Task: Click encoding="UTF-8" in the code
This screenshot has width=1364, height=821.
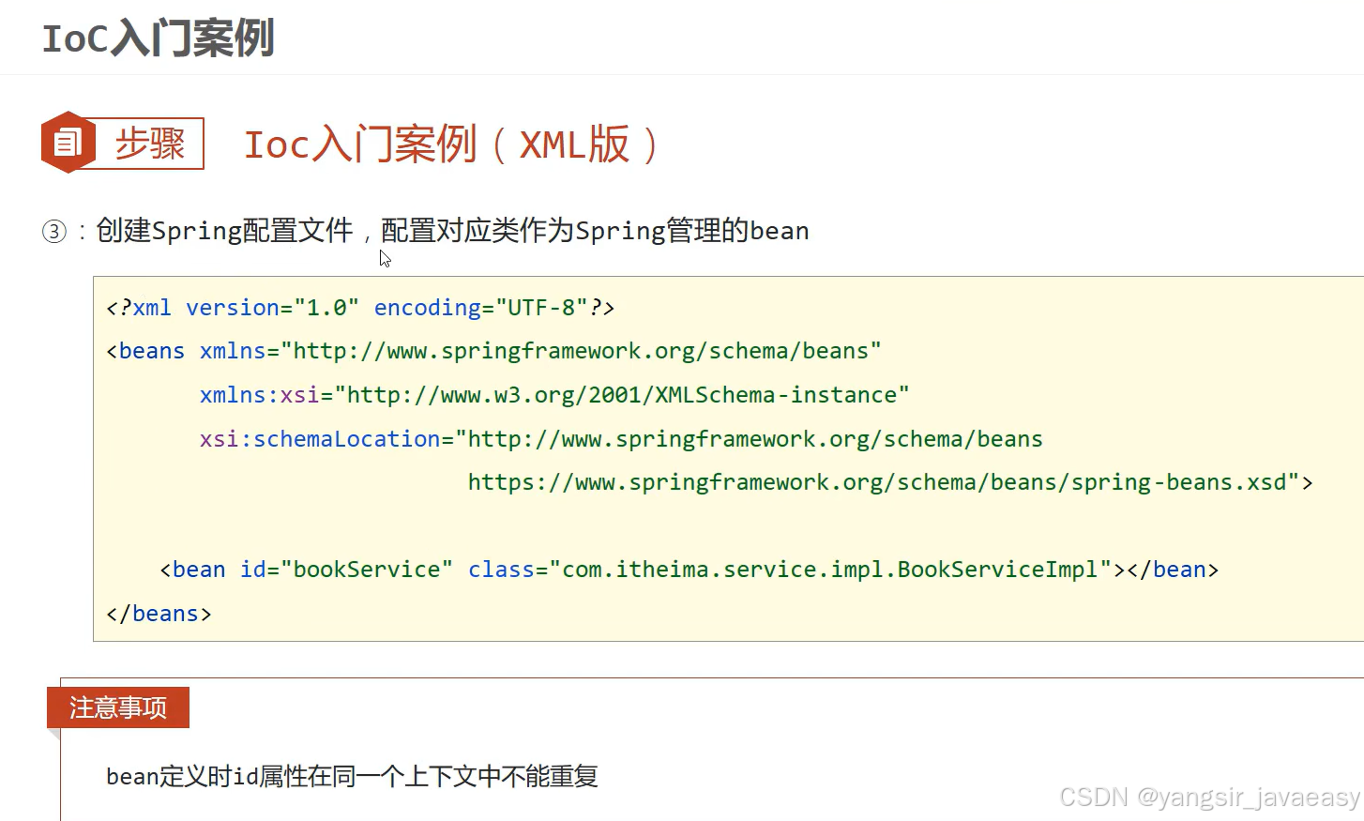Action: pyautogui.click(x=480, y=308)
